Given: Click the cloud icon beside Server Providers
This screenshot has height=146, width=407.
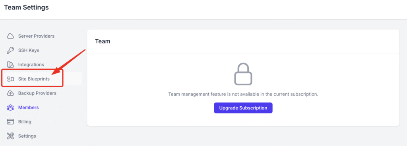Looking at the screenshot, I should pos(10,36).
